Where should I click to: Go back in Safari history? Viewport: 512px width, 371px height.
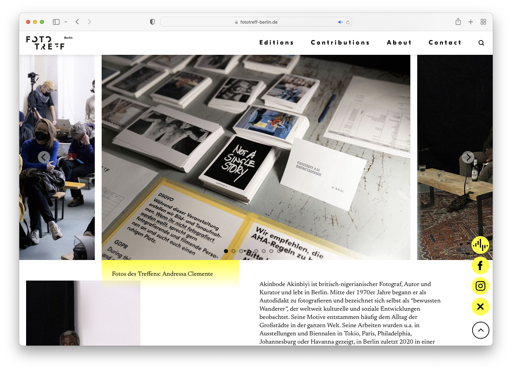[x=77, y=22]
